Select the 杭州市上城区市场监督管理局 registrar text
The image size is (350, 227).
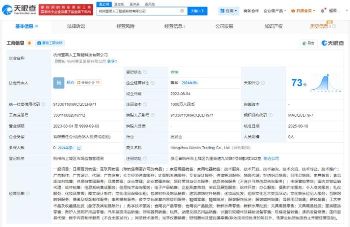[x=78, y=159]
